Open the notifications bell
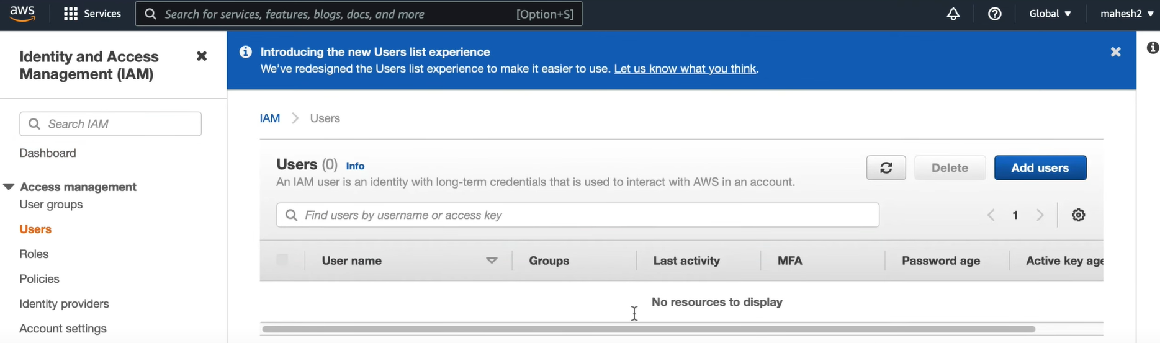Image resolution: width=1160 pixels, height=343 pixels. (953, 14)
